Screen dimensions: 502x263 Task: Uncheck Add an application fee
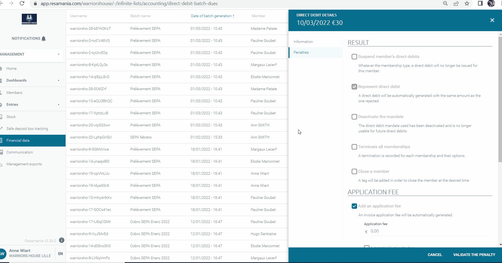click(354, 206)
